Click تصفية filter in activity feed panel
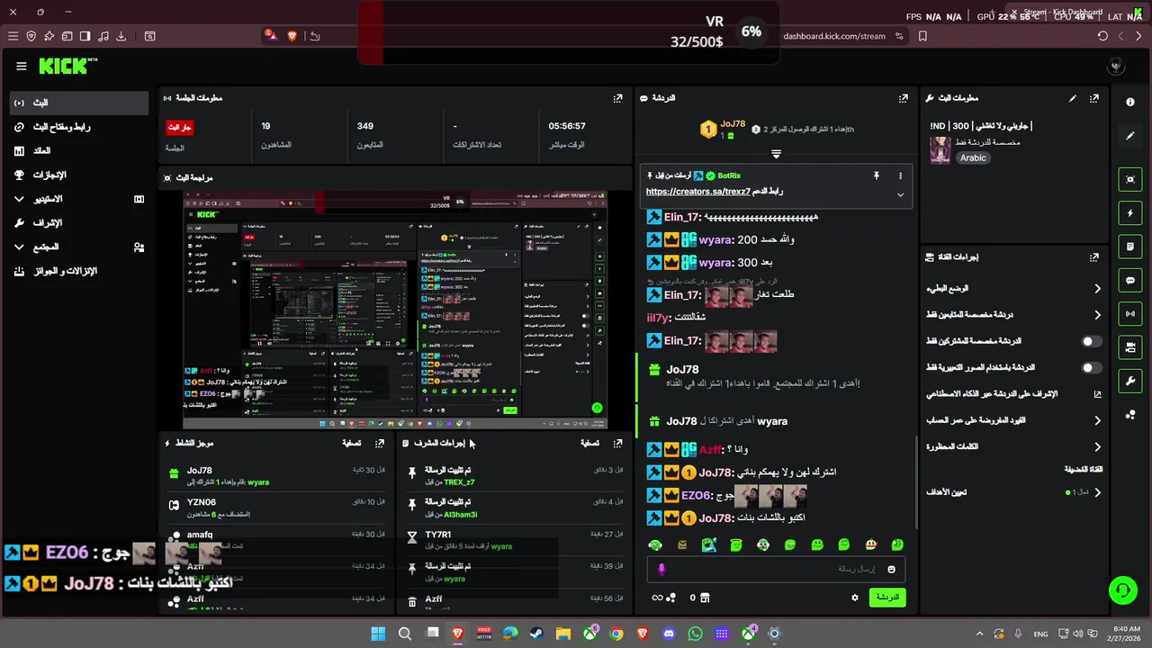Viewport: 1152px width, 648px height. coord(351,443)
